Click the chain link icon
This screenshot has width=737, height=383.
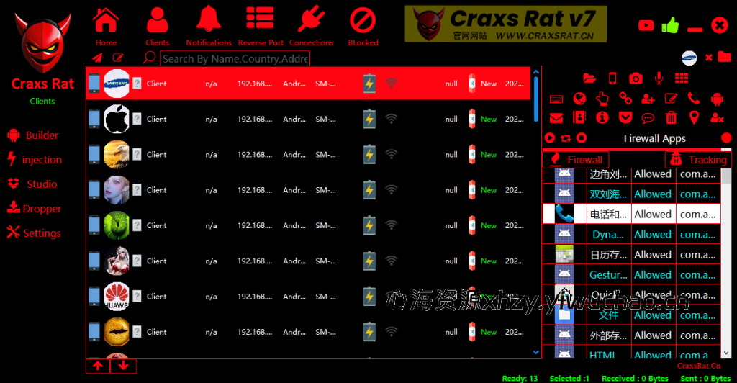tap(625, 98)
